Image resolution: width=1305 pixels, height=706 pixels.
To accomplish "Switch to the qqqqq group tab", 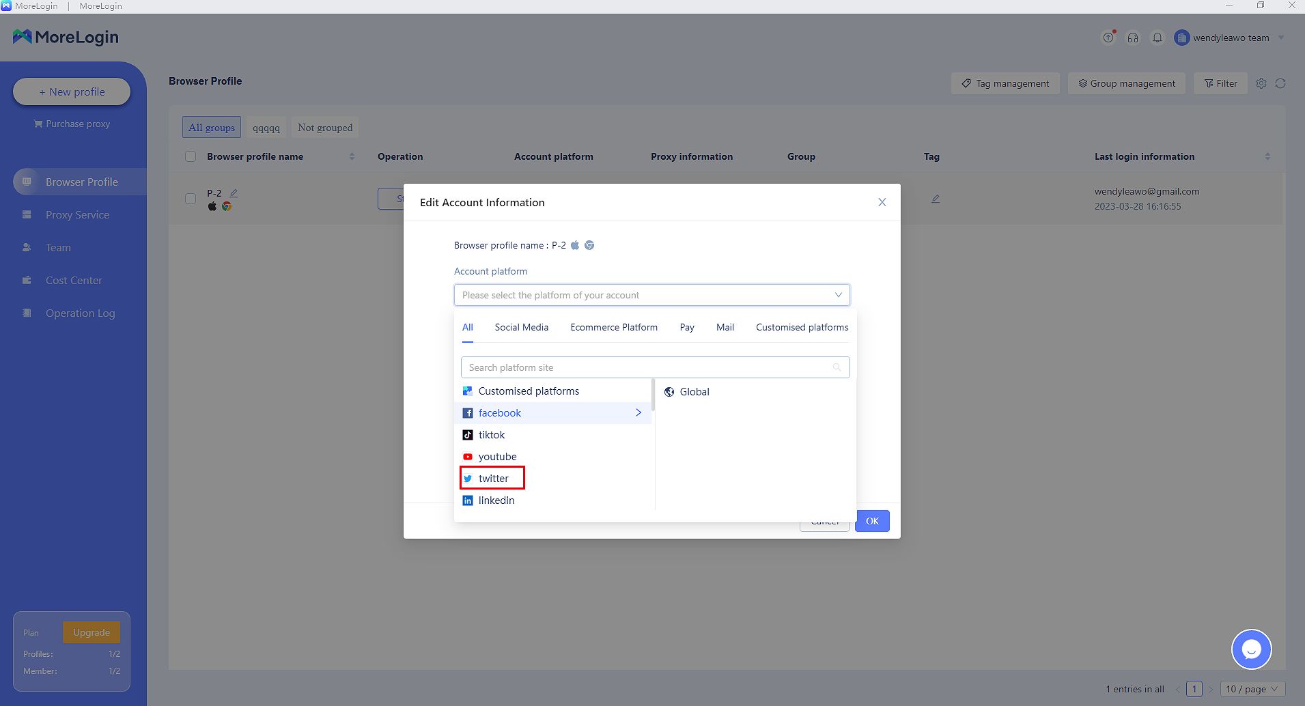I will point(266,127).
